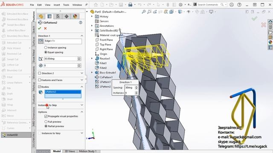This screenshot has width=273, height=153.
Task: Select Equal spacing radio button
Action: pos(46,52)
